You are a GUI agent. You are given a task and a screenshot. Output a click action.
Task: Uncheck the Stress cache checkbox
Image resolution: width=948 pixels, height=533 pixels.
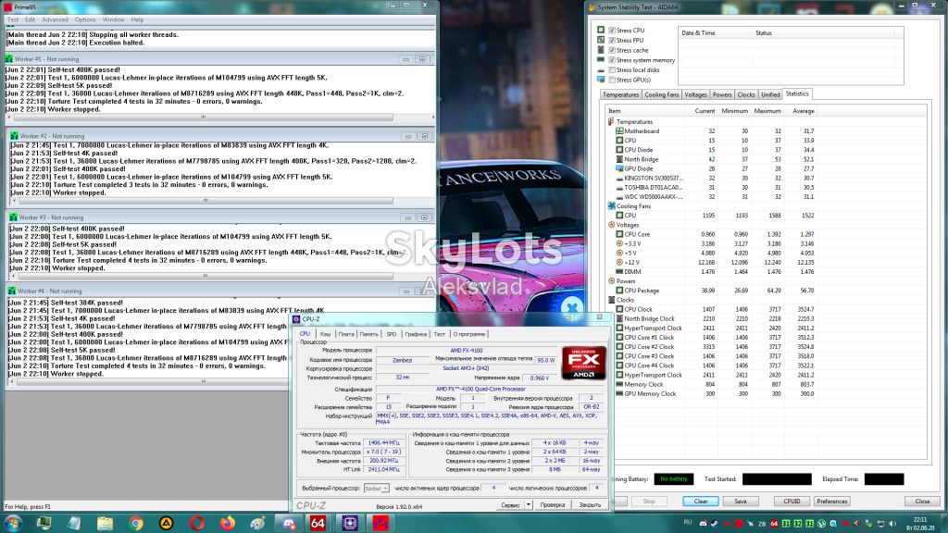(x=612, y=50)
